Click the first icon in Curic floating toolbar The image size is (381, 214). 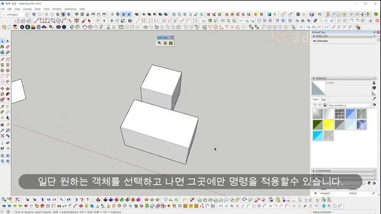[x=160, y=43]
